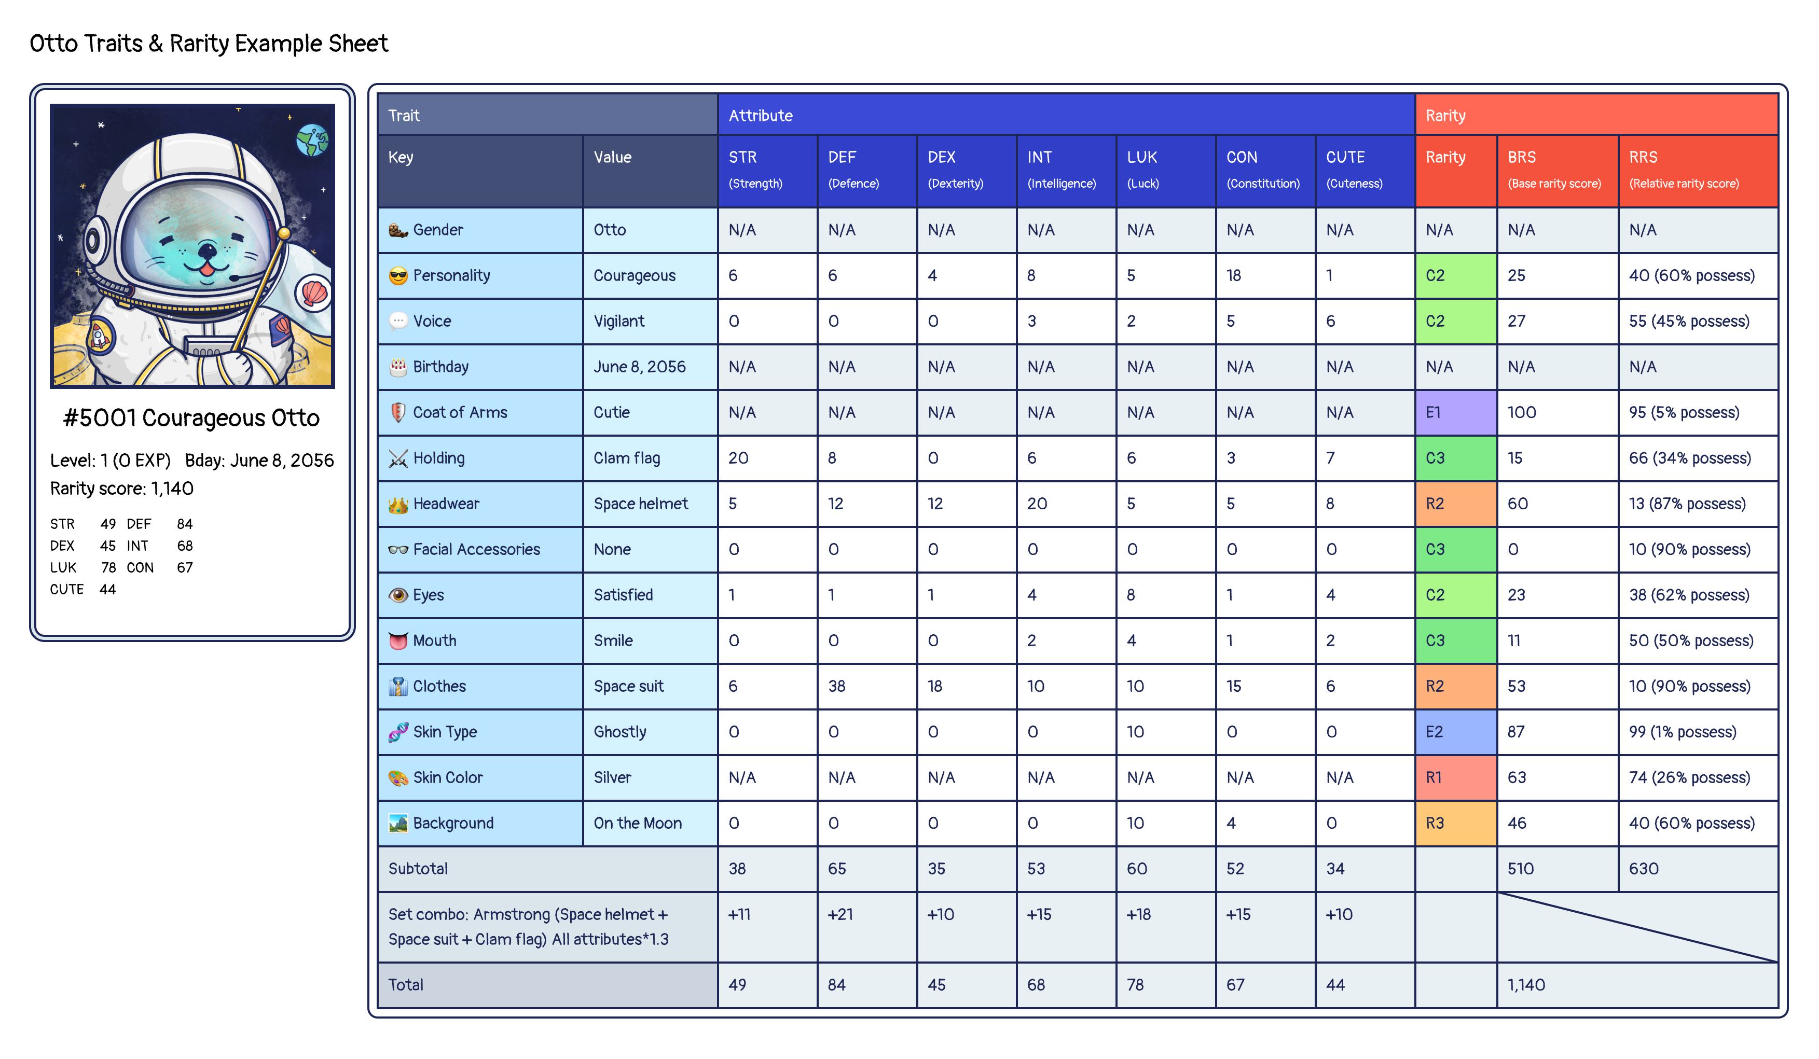
Task: Click the '#5001 Courageous Otto' card title
Action: (191, 417)
